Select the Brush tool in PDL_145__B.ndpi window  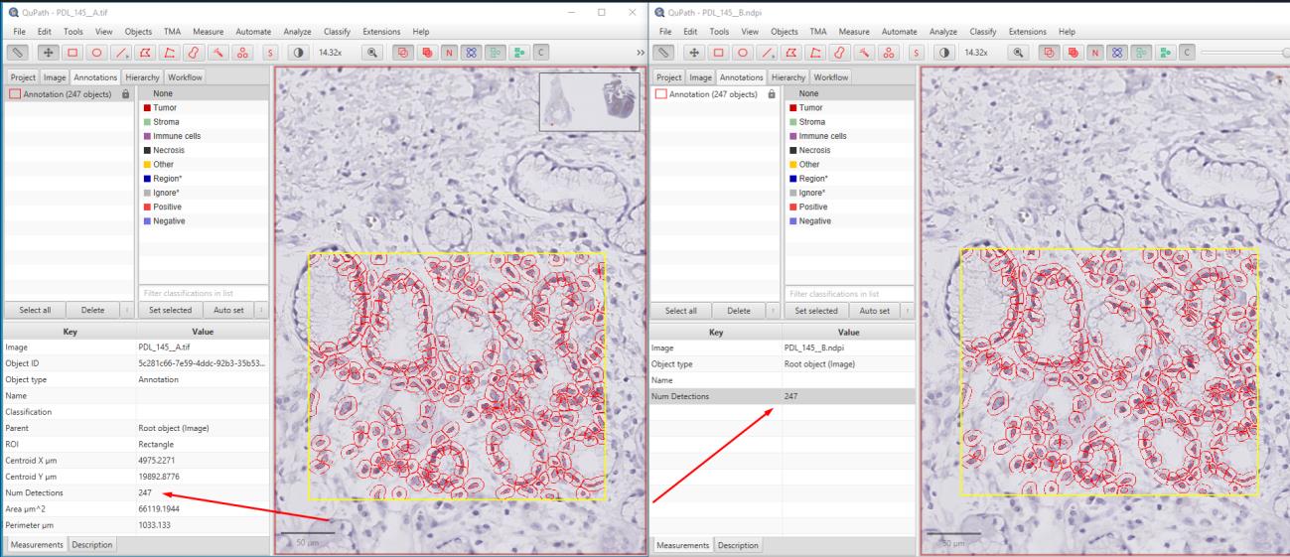tap(840, 51)
